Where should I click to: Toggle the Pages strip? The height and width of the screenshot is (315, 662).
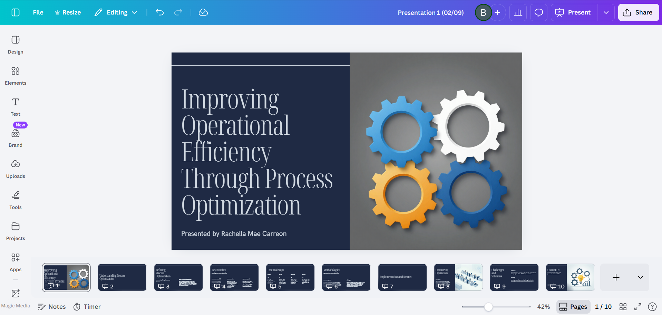coord(573,307)
